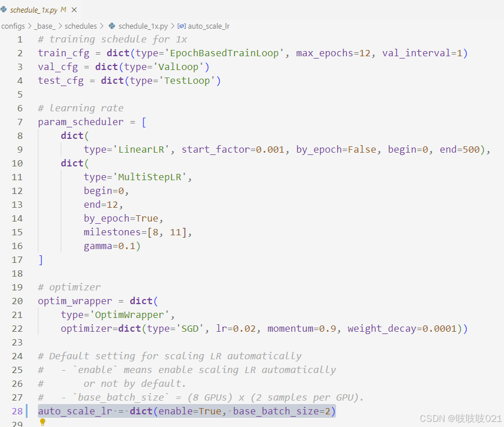Click lr=0.02 on line 22
The image size is (504, 427).
tap(236, 328)
